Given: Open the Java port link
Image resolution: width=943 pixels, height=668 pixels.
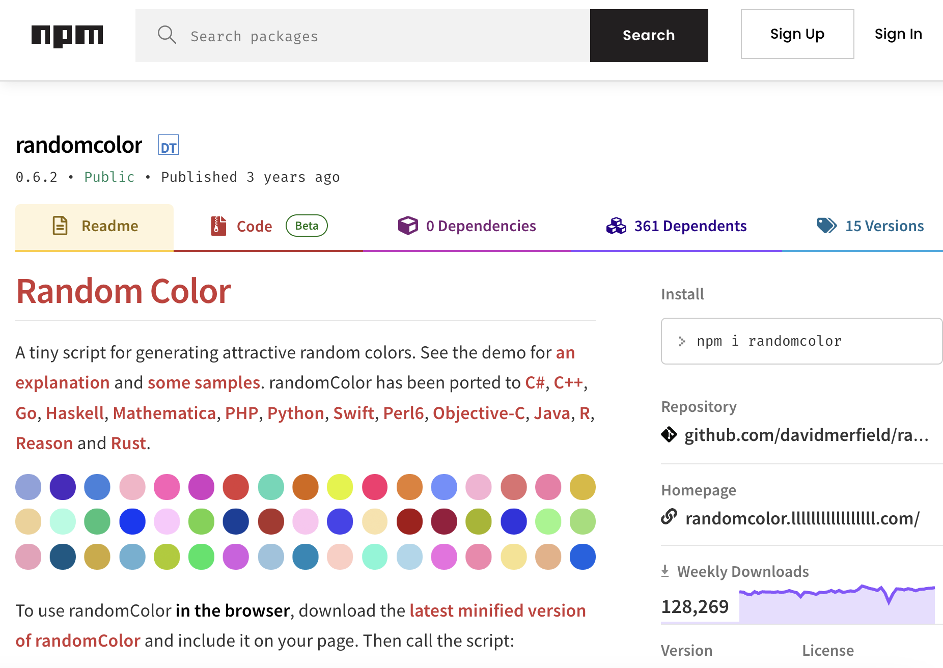Looking at the screenshot, I should (552, 413).
